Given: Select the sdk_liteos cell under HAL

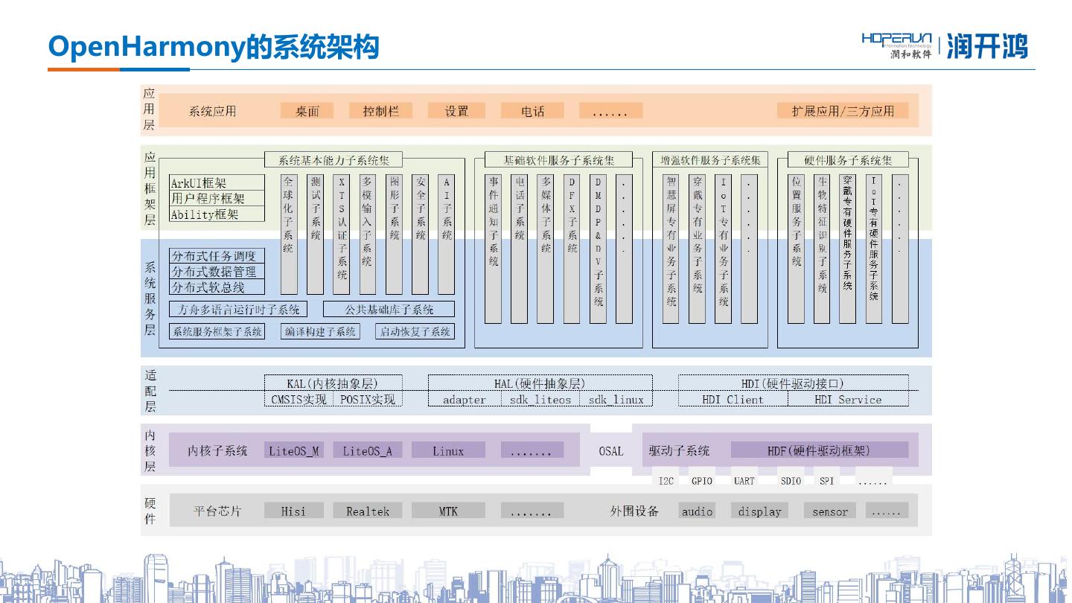Looking at the screenshot, I should coord(540,400).
